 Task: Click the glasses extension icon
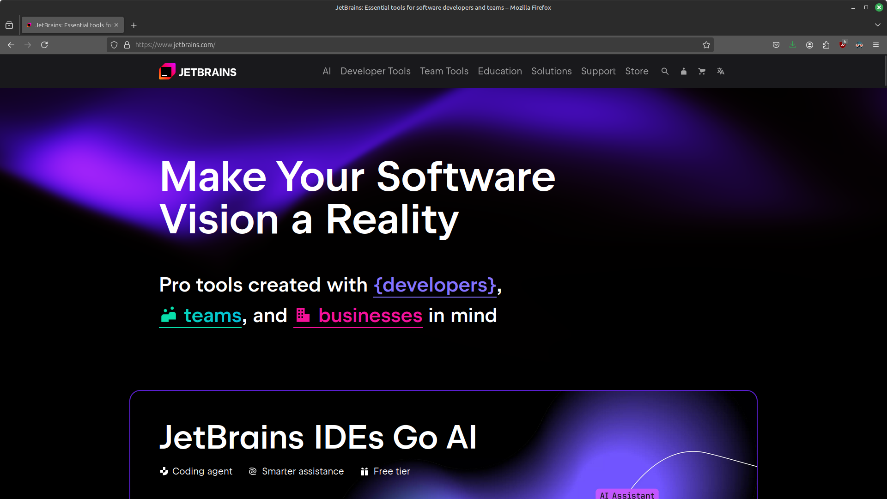tap(859, 45)
